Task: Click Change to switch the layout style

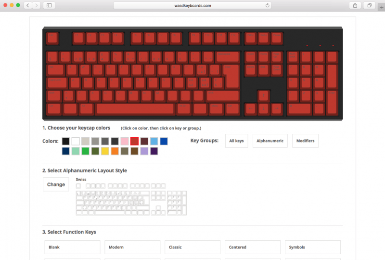Action: pos(56,184)
